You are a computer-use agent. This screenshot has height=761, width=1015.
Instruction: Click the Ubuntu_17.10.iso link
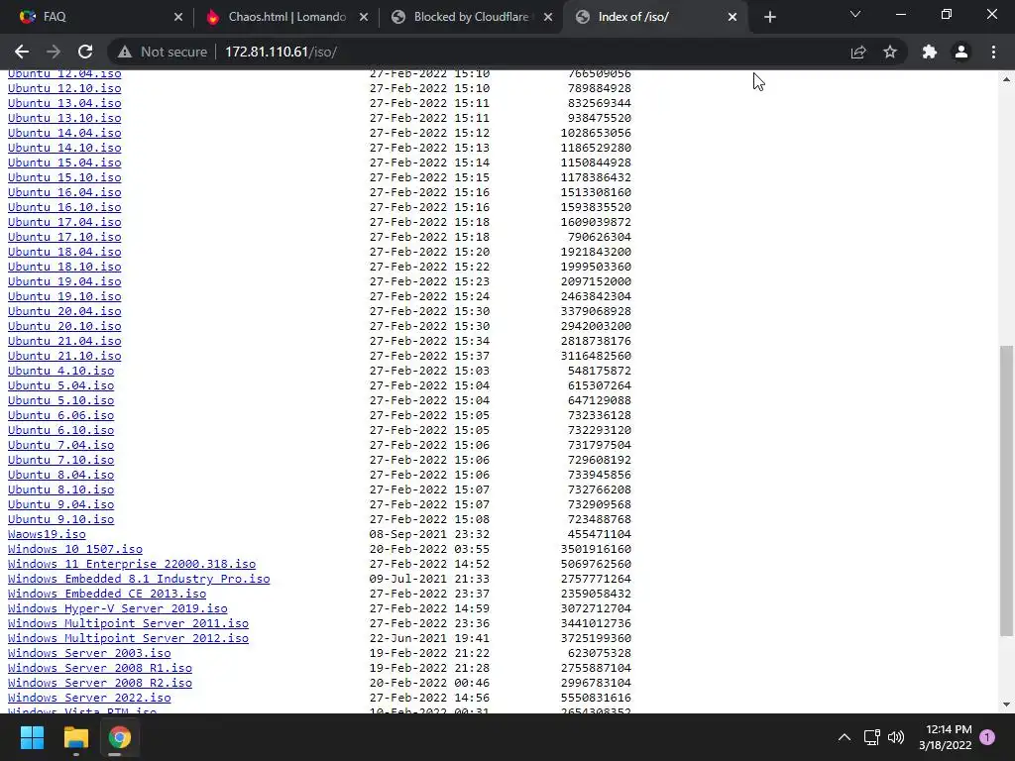click(64, 237)
